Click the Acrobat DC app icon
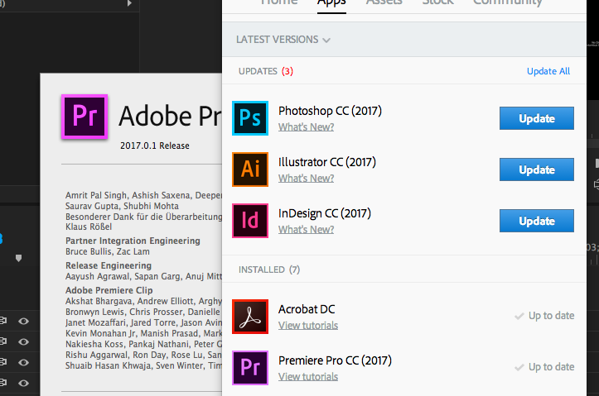Image resolution: width=599 pixels, height=396 pixels. tap(250, 317)
